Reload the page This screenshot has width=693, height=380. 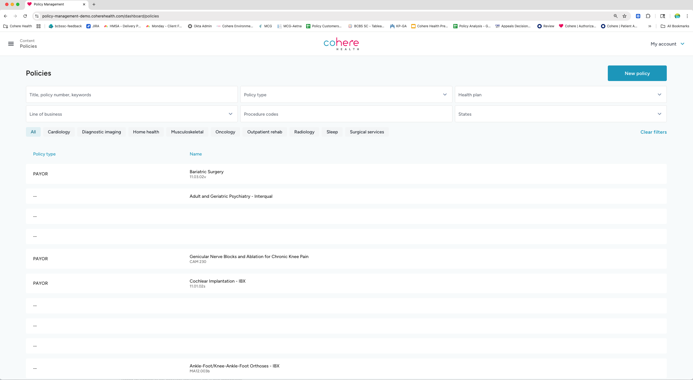(25, 16)
